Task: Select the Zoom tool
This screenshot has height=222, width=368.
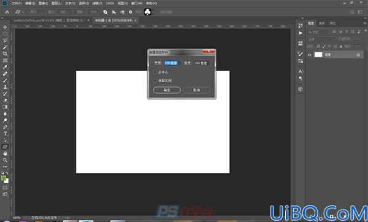Action: click(x=5, y=160)
